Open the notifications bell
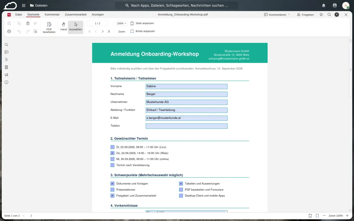354x221 pixels. click(324, 5)
